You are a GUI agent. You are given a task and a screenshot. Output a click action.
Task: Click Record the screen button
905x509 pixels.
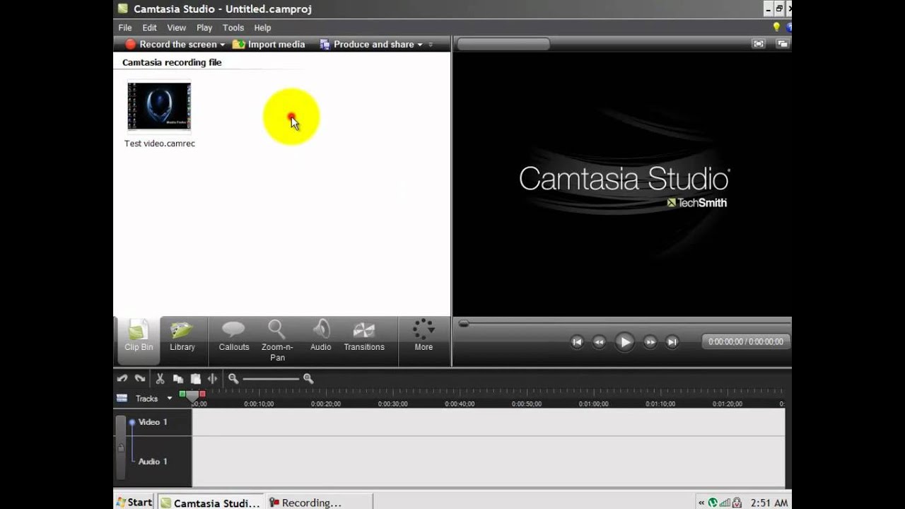[x=171, y=44]
